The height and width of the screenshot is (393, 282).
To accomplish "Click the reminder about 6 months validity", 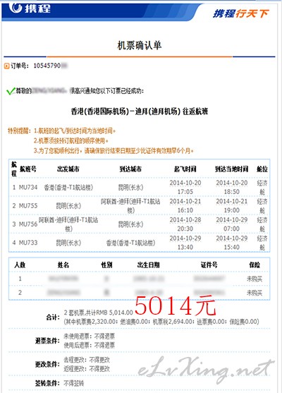I will click(x=114, y=151).
